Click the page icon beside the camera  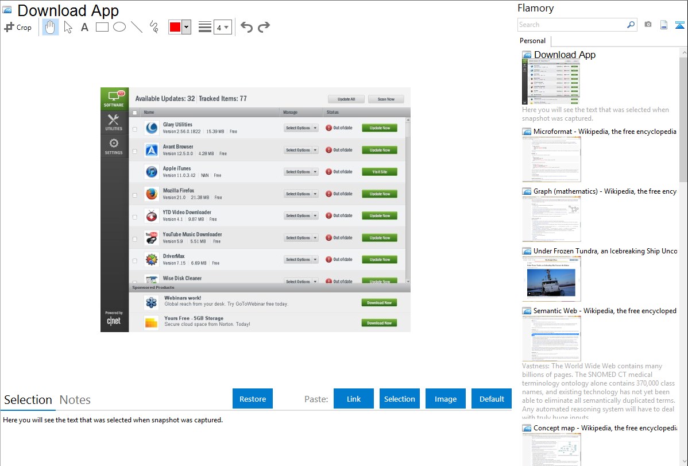coord(664,25)
